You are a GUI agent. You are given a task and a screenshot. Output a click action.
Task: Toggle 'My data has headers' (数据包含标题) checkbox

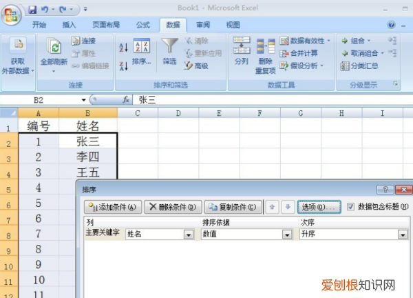[x=350, y=207]
